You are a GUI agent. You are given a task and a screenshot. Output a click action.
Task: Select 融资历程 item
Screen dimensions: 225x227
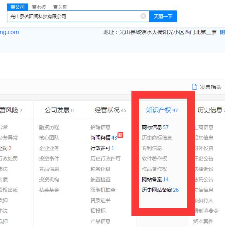49,127
